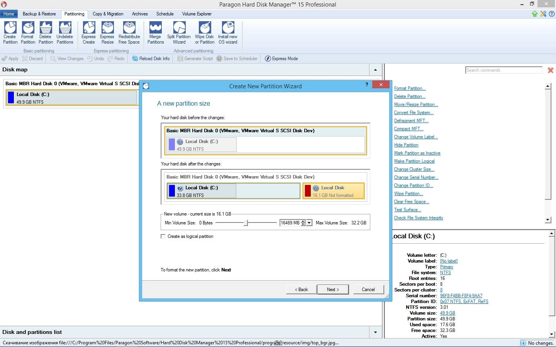Screen dimensions: 556x347
Task: Click the Test Surface link
Action: click(x=407, y=210)
